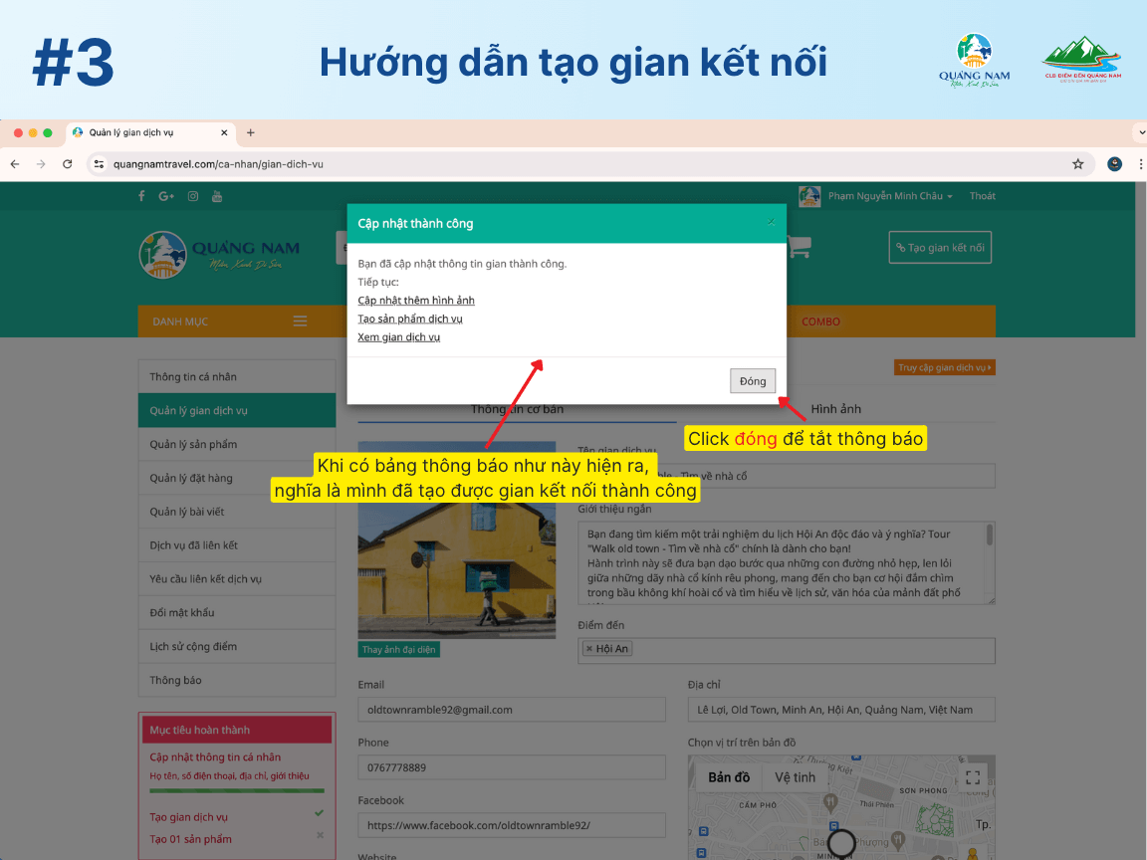Click the Giới thiệu ngắn textarea scrollbar
Screen dimensions: 1147x860
click(989, 536)
